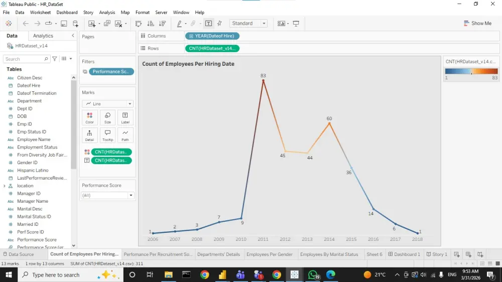This screenshot has height=282, width=502.
Task: Open the Color marks card
Action: [90, 117]
